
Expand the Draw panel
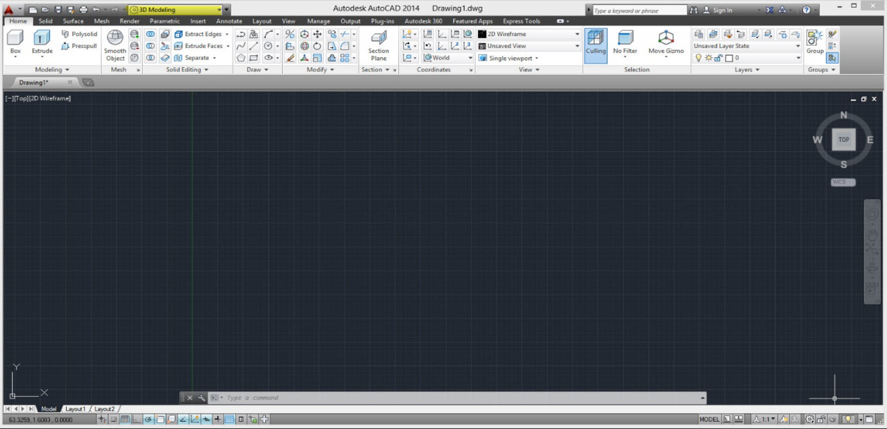click(257, 70)
